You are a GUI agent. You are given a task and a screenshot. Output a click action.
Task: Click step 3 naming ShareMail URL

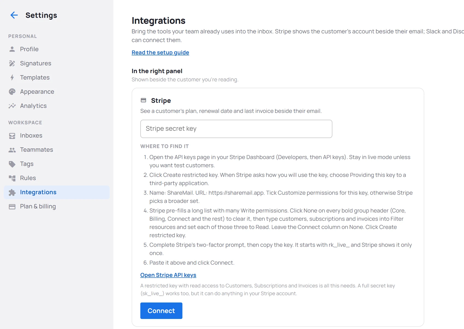281,197
